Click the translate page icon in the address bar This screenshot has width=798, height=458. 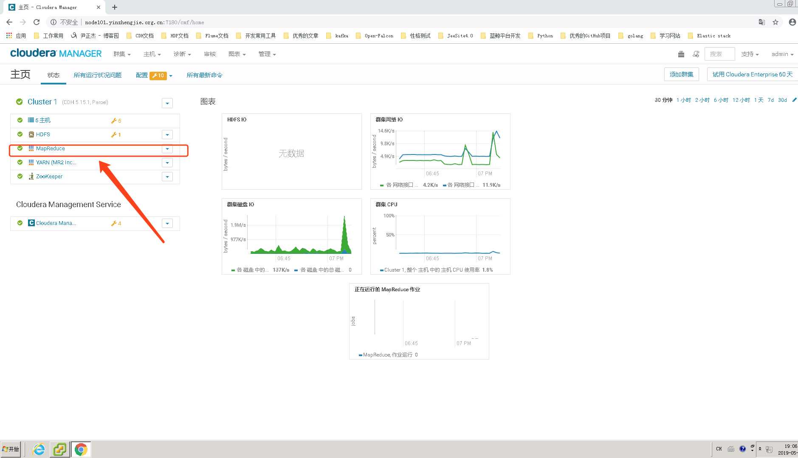[x=762, y=22]
